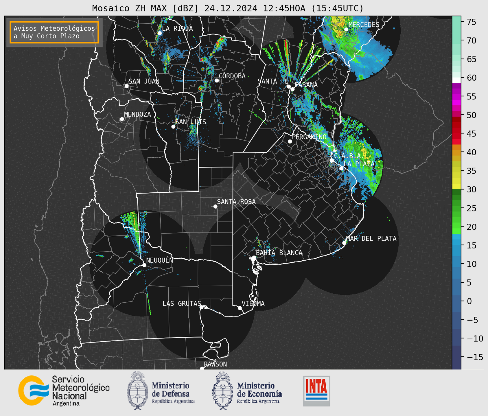Click the CÓRDOBA city marker

[x=217, y=80]
